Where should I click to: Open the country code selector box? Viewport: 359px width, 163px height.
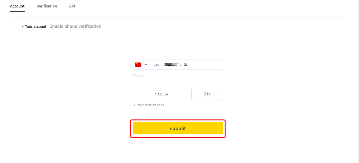pyautogui.click(x=142, y=65)
